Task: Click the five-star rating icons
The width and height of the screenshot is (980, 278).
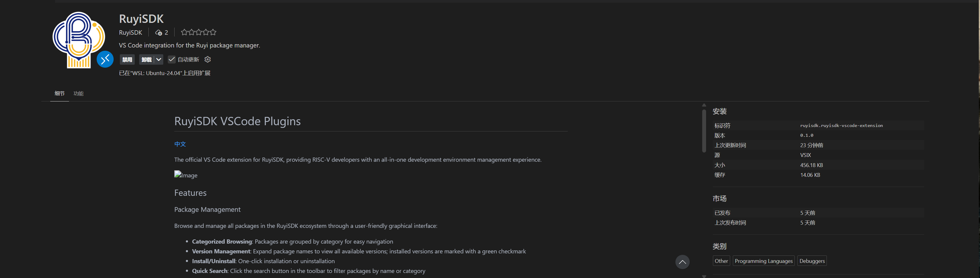Action: coord(198,32)
